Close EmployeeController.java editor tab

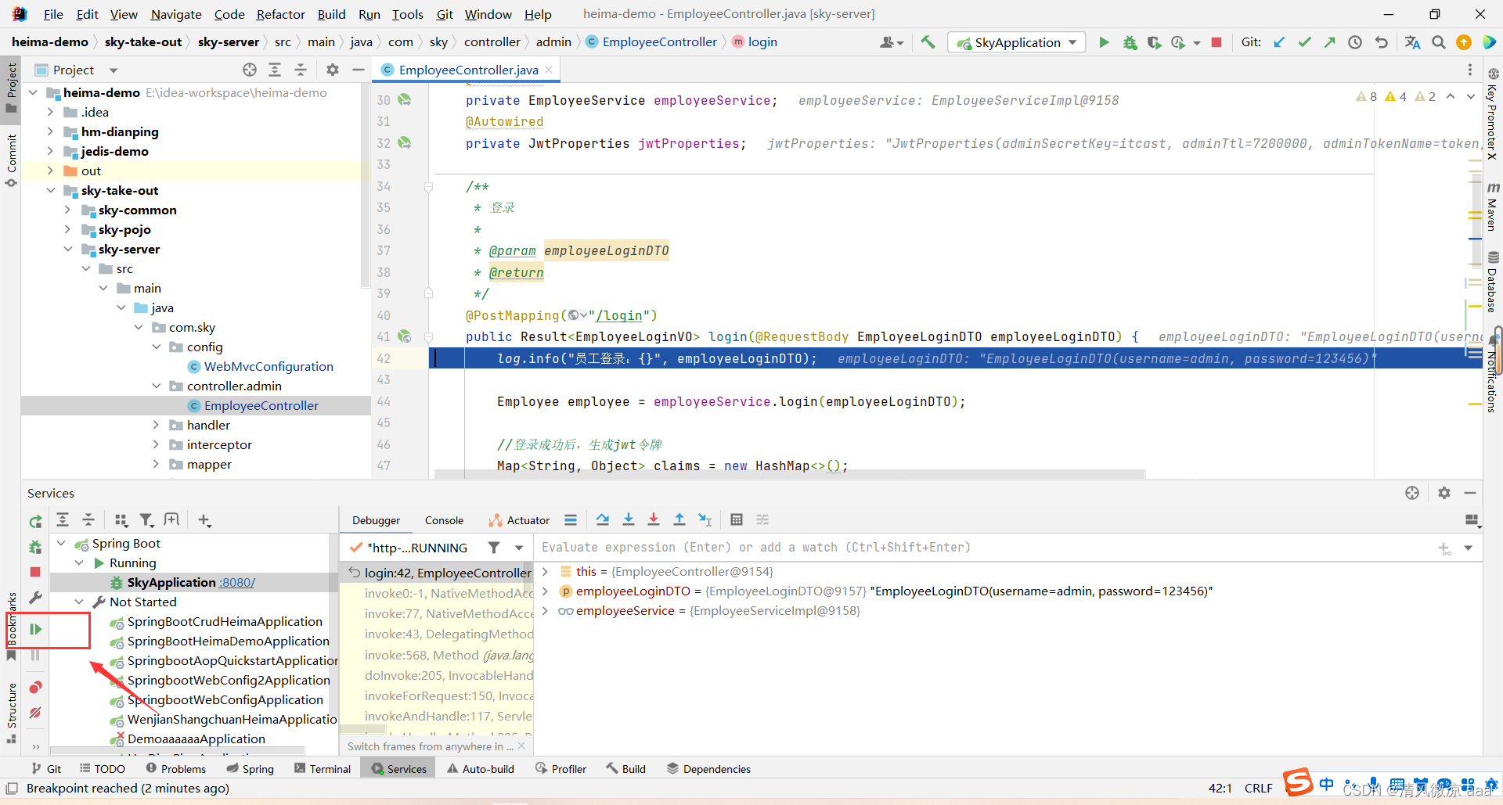(x=550, y=70)
